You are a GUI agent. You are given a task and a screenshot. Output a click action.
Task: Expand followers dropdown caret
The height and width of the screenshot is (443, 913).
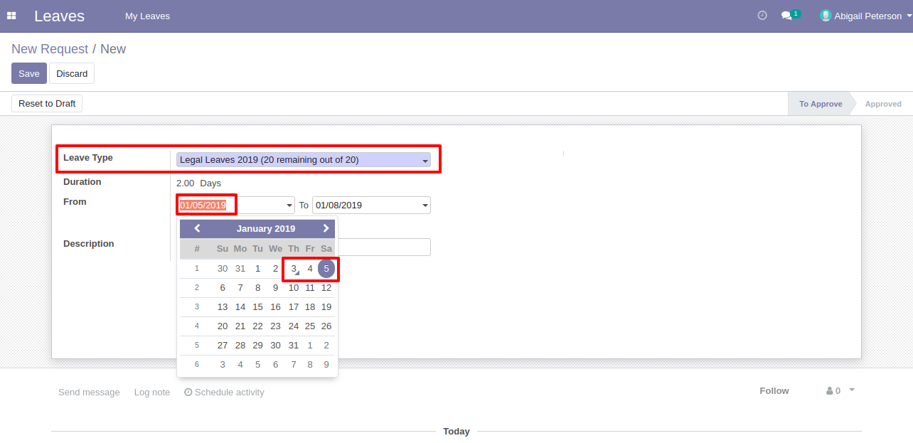click(x=852, y=390)
